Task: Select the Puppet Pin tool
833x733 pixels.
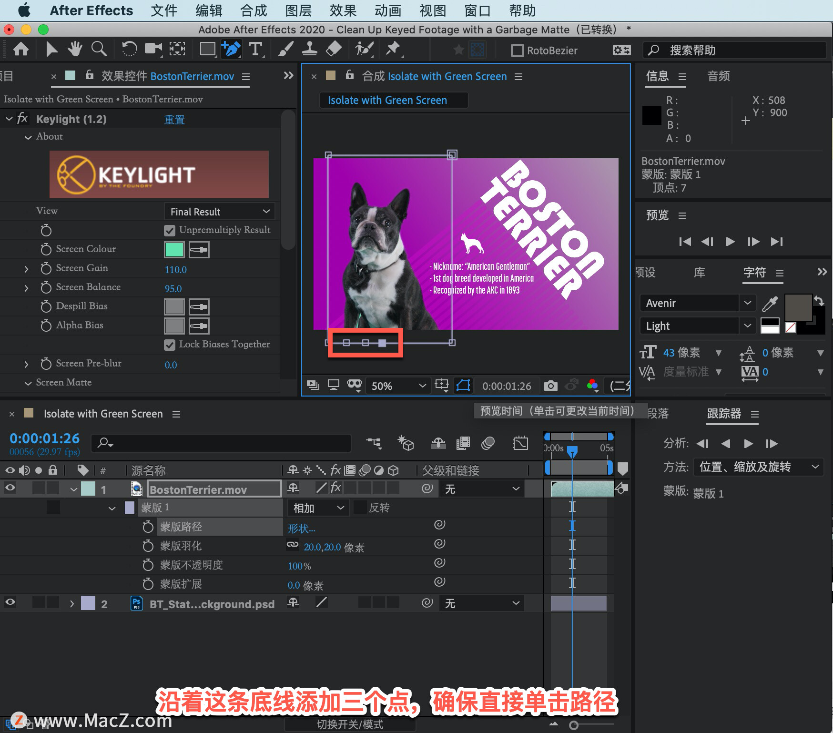Action: coord(394,49)
